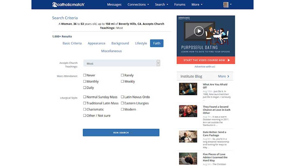This screenshot has height=166, width=285.
Task: Click the 'Advertise with us!' link
Action: pyautogui.click(x=205, y=67)
